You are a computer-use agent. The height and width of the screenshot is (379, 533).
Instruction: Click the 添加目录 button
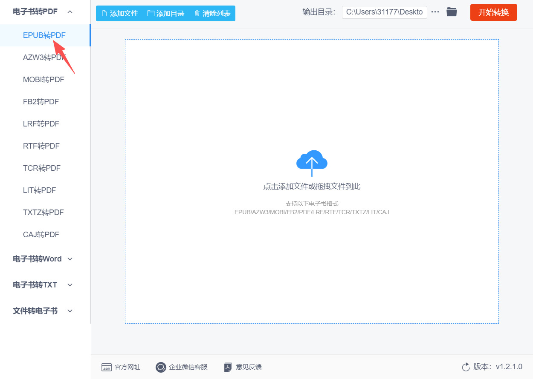(166, 13)
